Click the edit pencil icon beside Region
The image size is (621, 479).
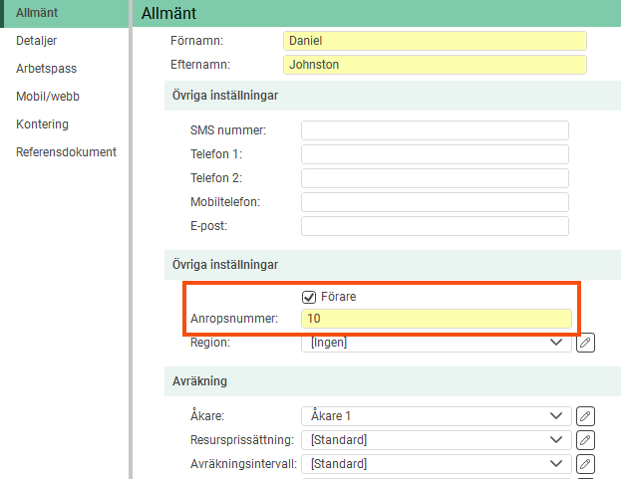click(585, 343)
